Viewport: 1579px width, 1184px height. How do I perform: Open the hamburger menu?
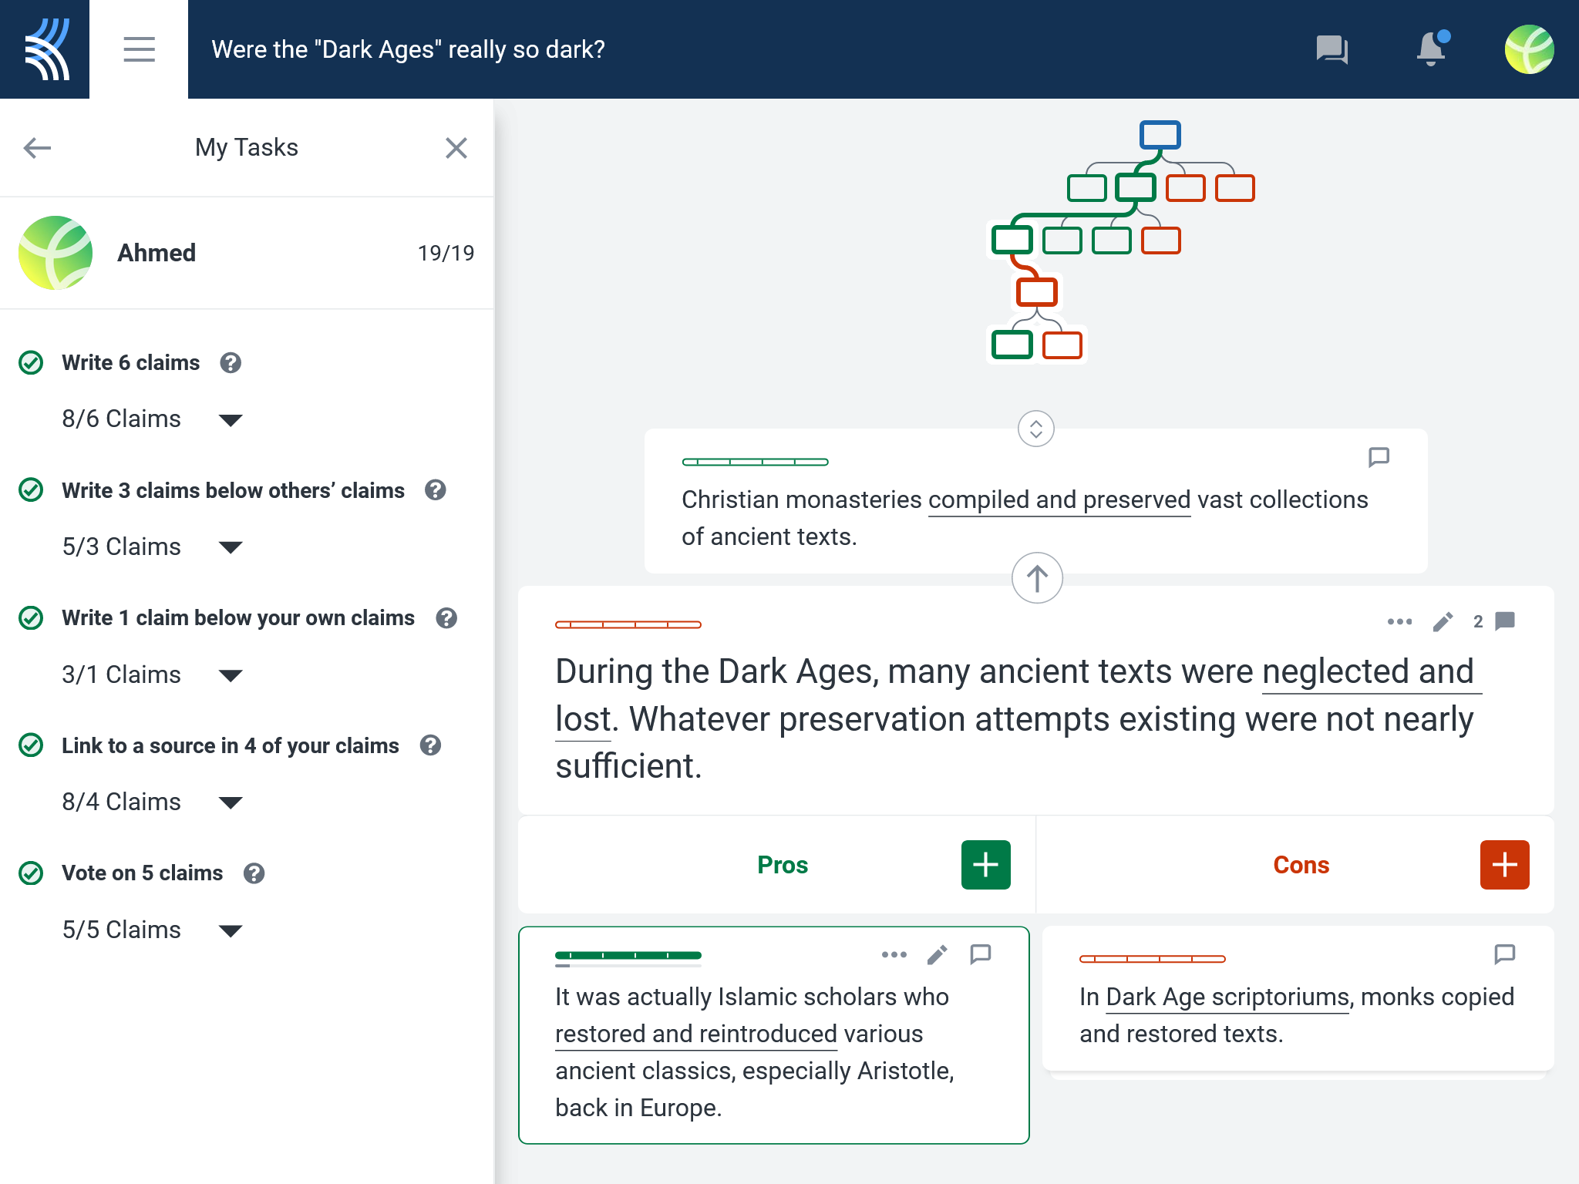point(139,49)
